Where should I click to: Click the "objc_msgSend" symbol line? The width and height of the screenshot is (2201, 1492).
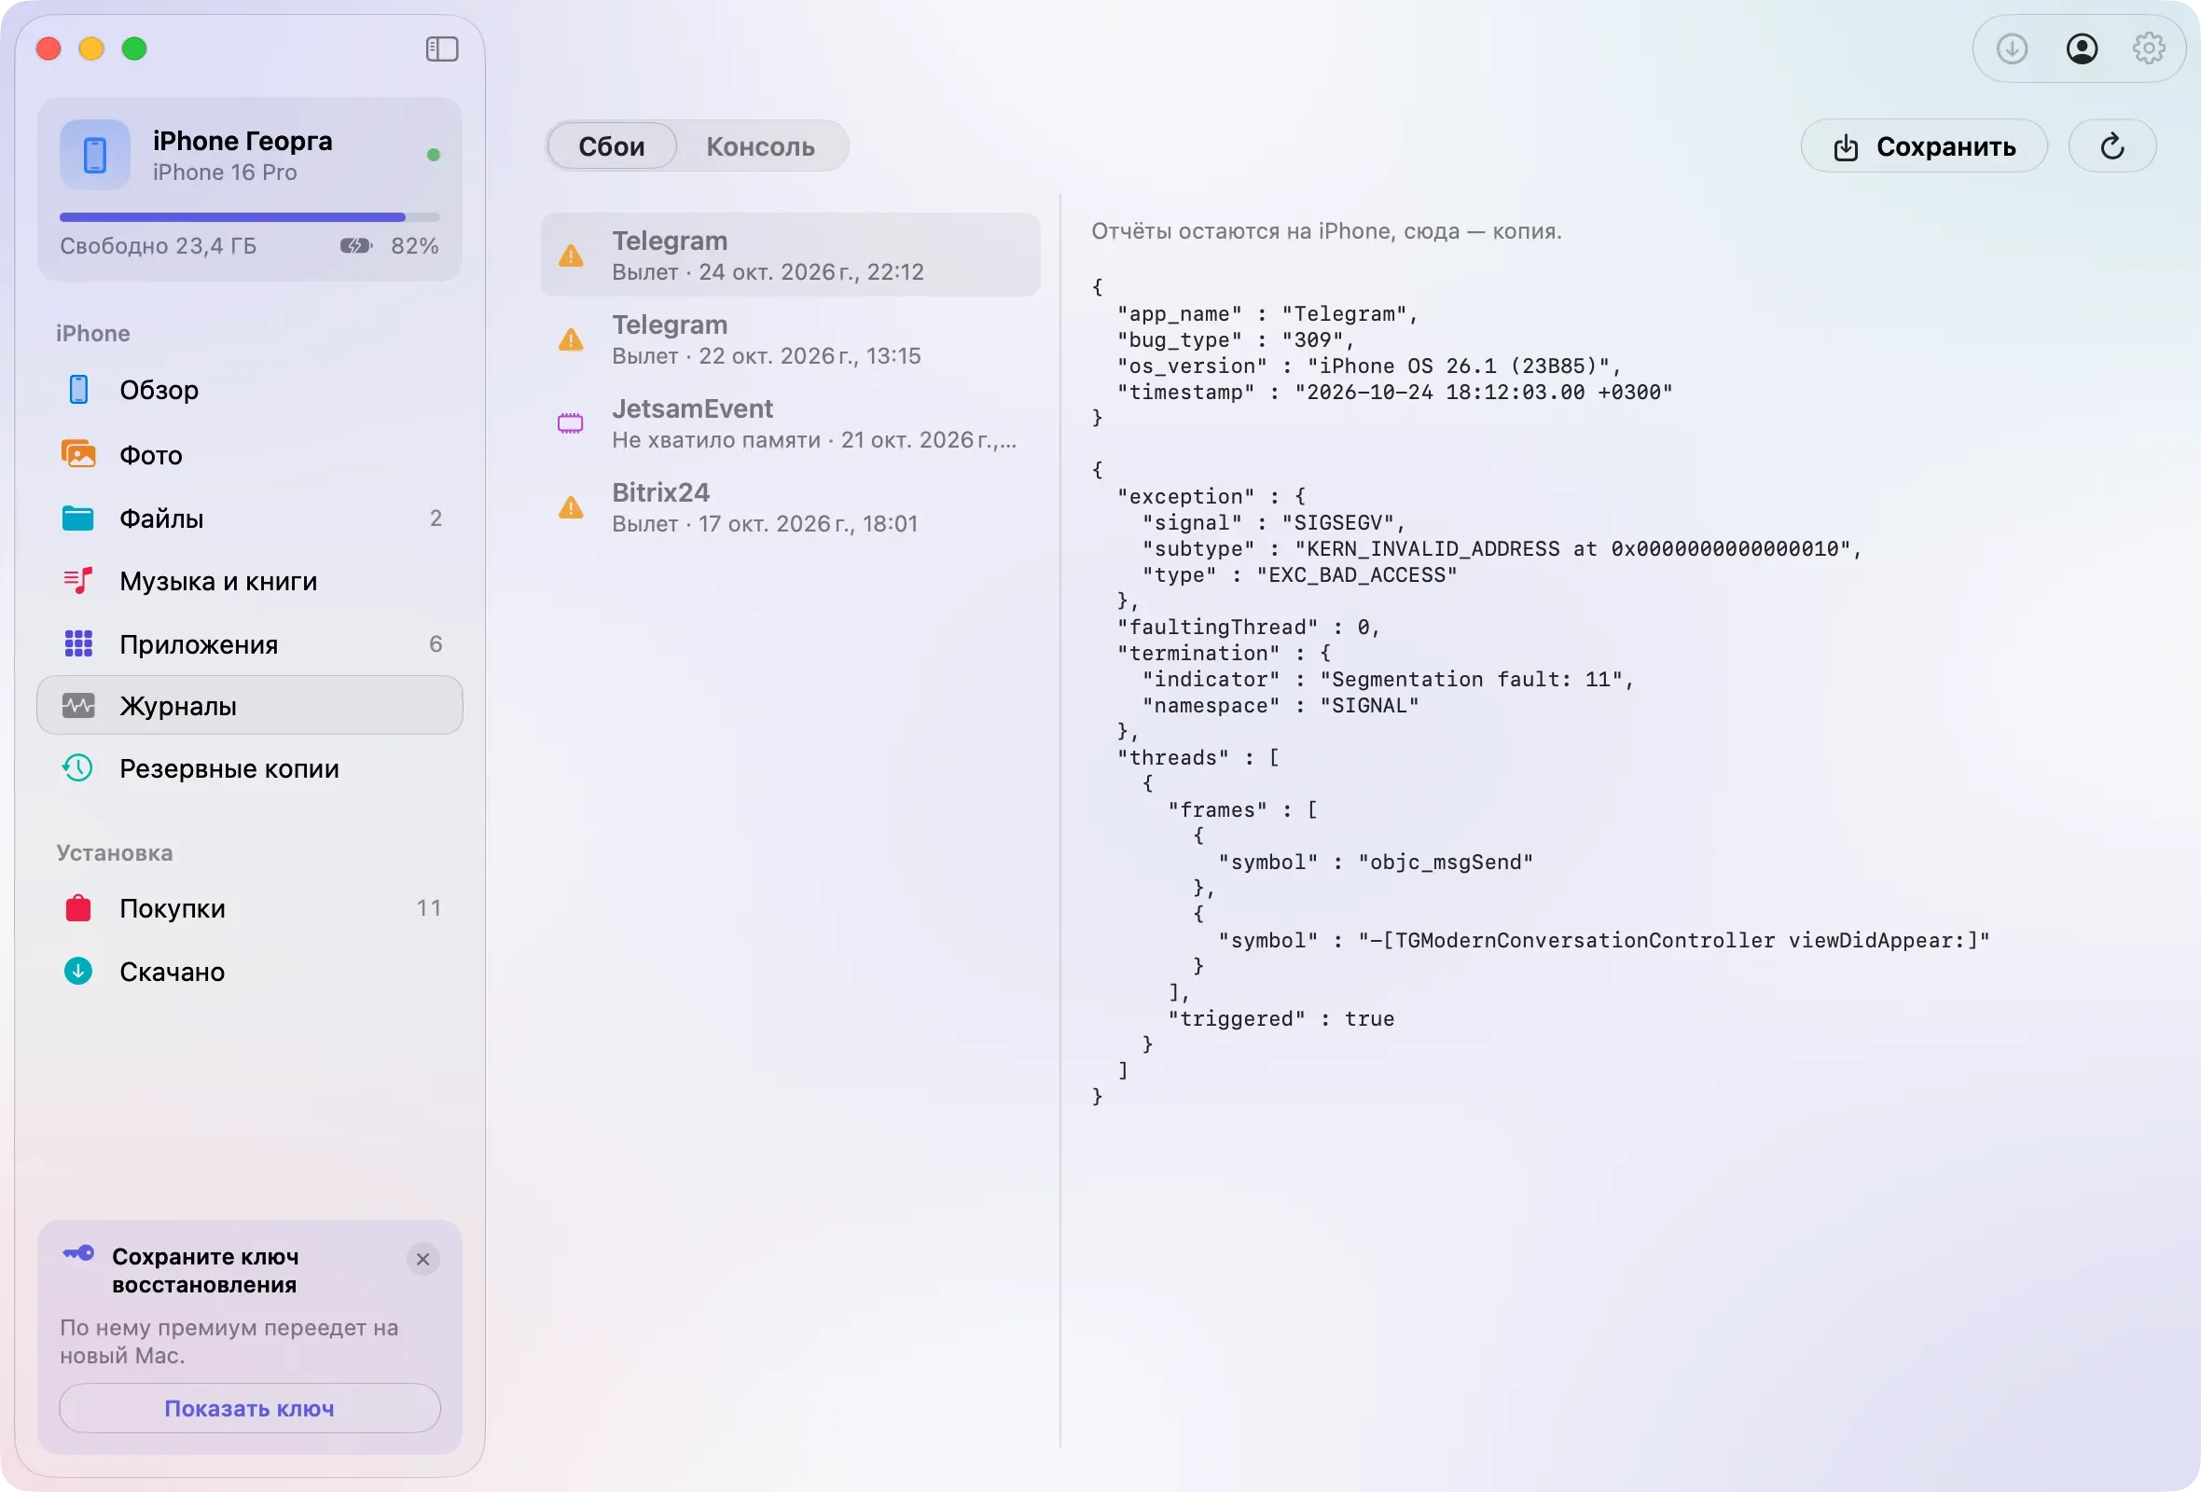point(1375,862)
